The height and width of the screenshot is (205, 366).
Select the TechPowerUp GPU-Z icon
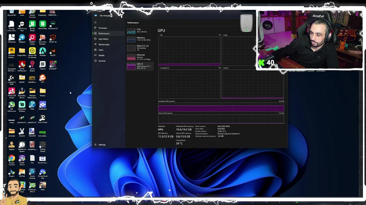(x=32, y=187)
